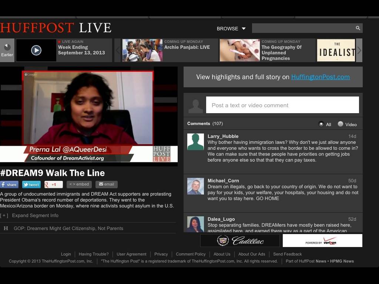Viewport: 379px width, 284px height.
Task: Click the H icon beside the GOP article
Action: [x=6, y=228]
